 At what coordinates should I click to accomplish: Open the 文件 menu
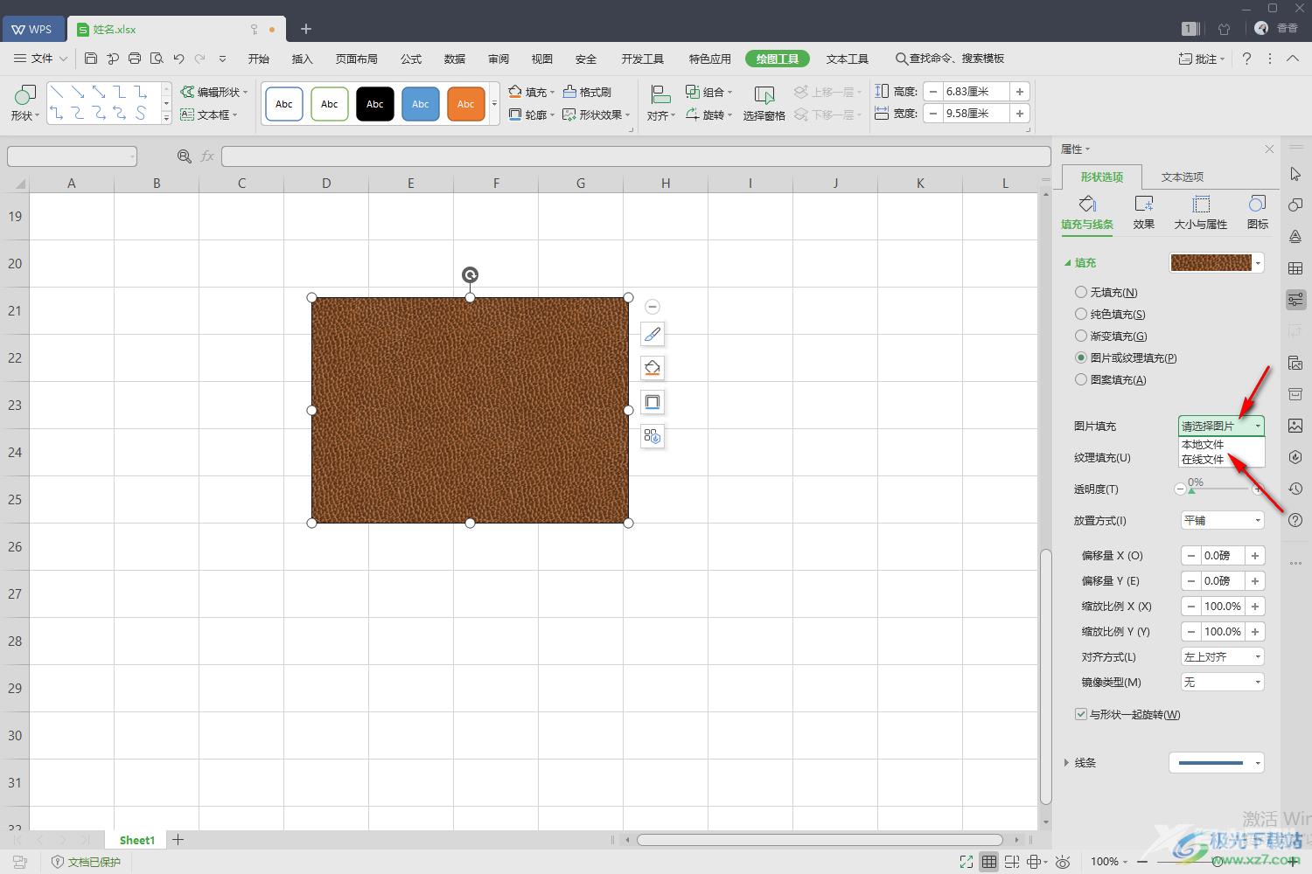[40, 59]
